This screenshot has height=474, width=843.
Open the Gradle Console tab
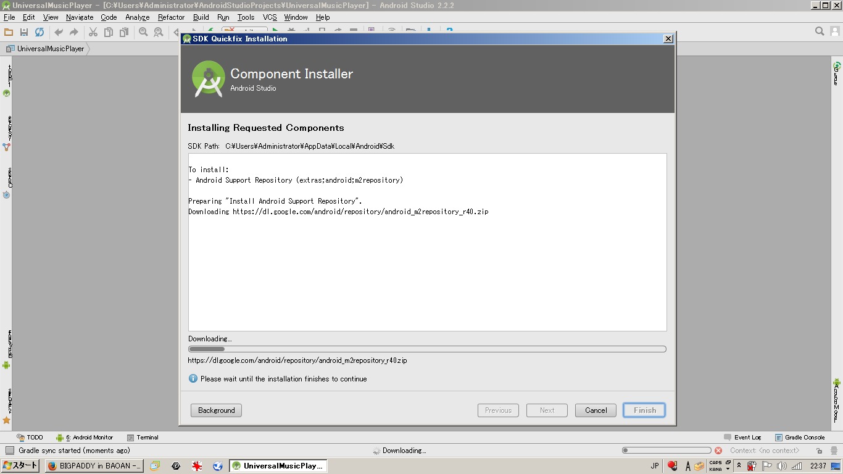[800, 438]
